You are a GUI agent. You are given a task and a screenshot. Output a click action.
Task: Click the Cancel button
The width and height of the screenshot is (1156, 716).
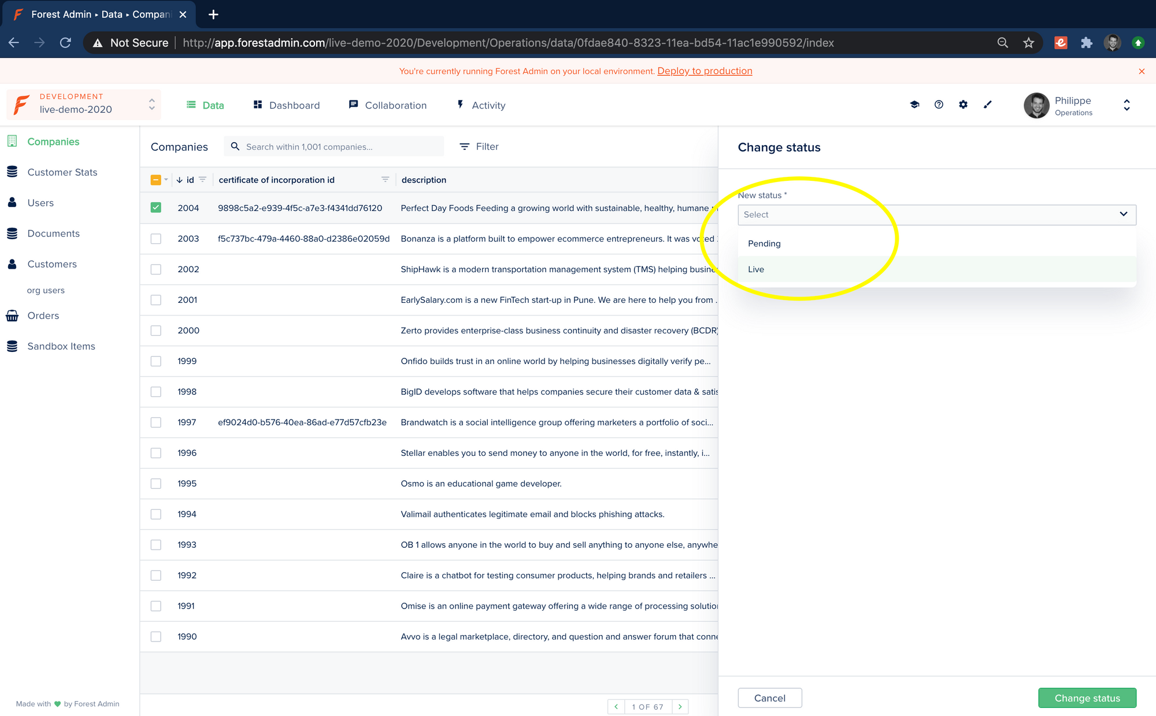(x=770, y=698)
